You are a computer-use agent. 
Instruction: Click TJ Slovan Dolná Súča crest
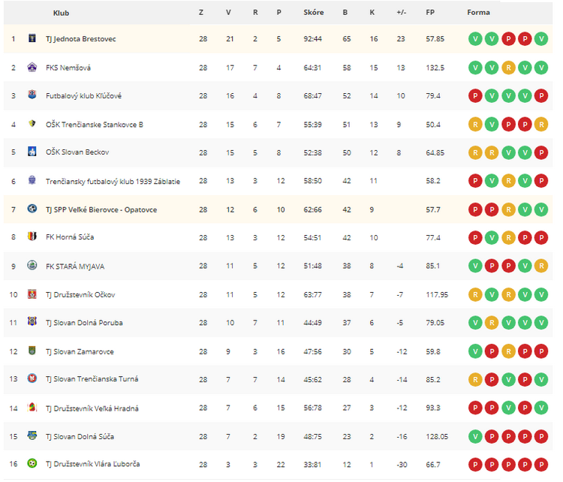[32, 435]
